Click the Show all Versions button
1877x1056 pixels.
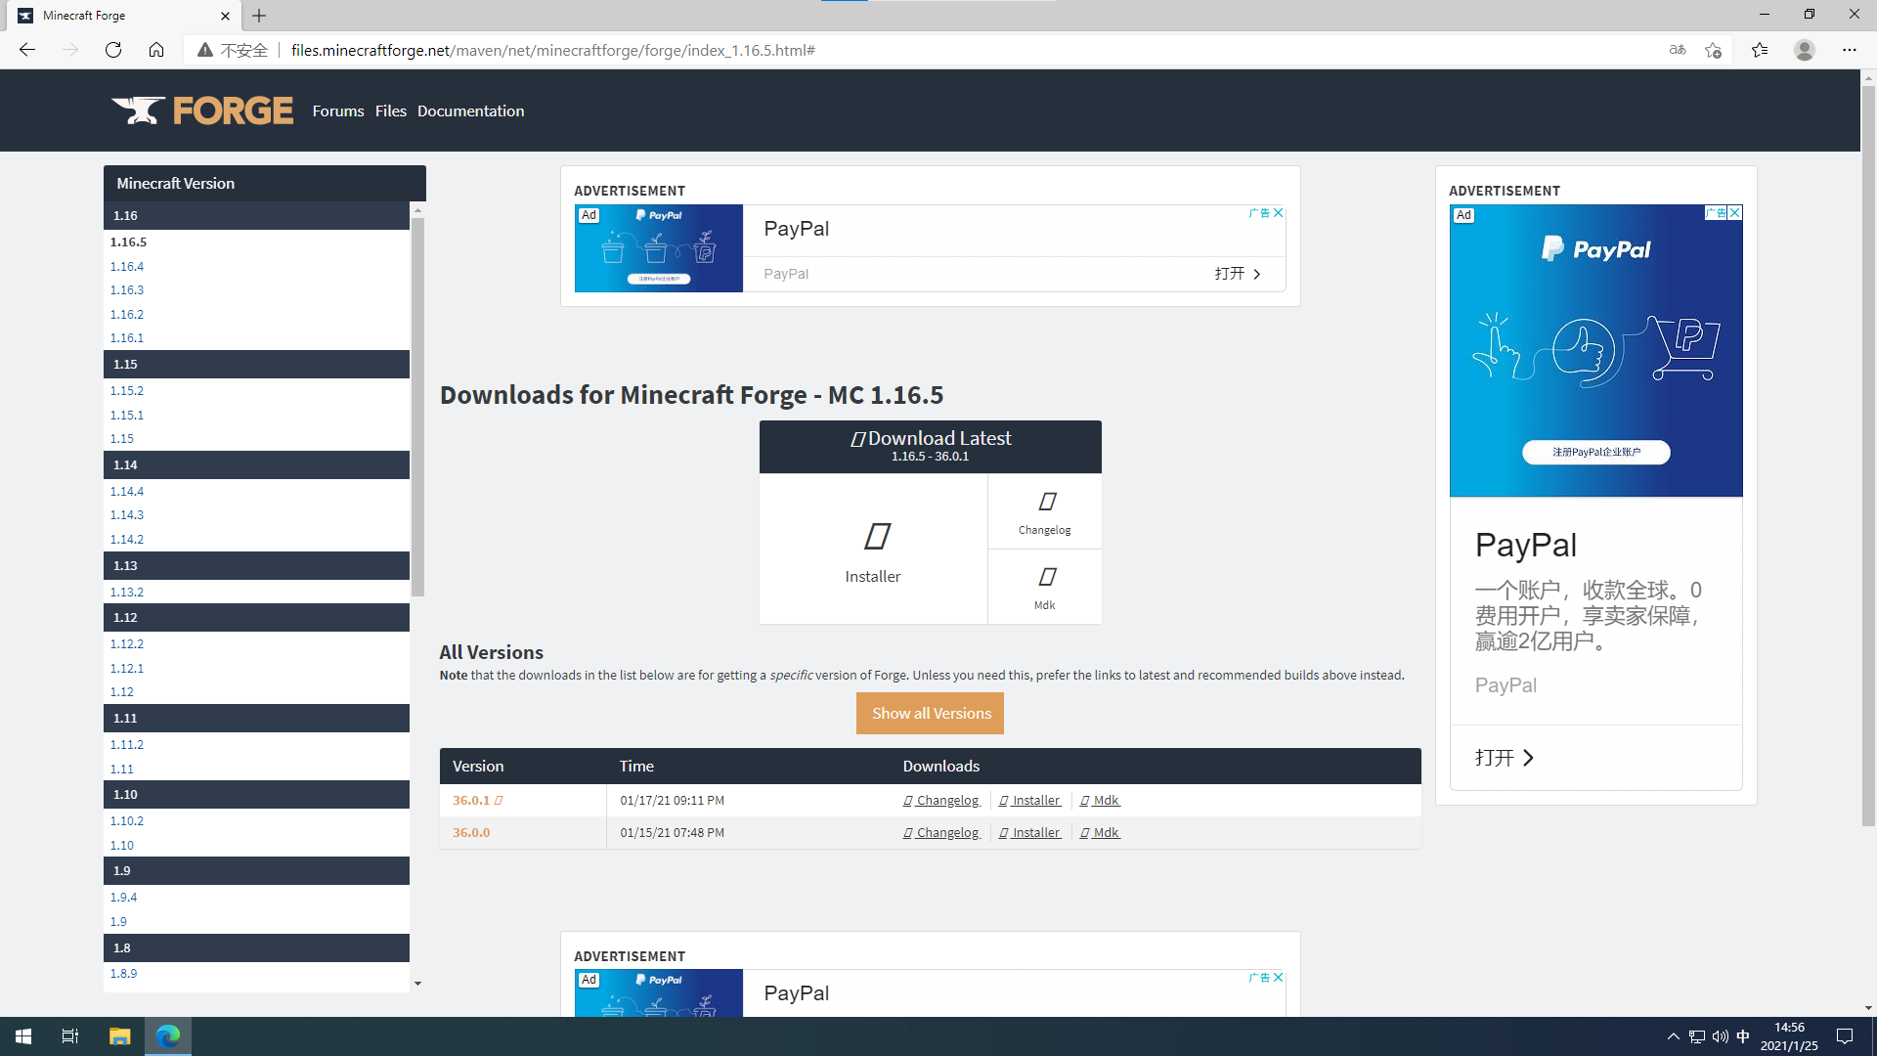[x=930, y=714]
